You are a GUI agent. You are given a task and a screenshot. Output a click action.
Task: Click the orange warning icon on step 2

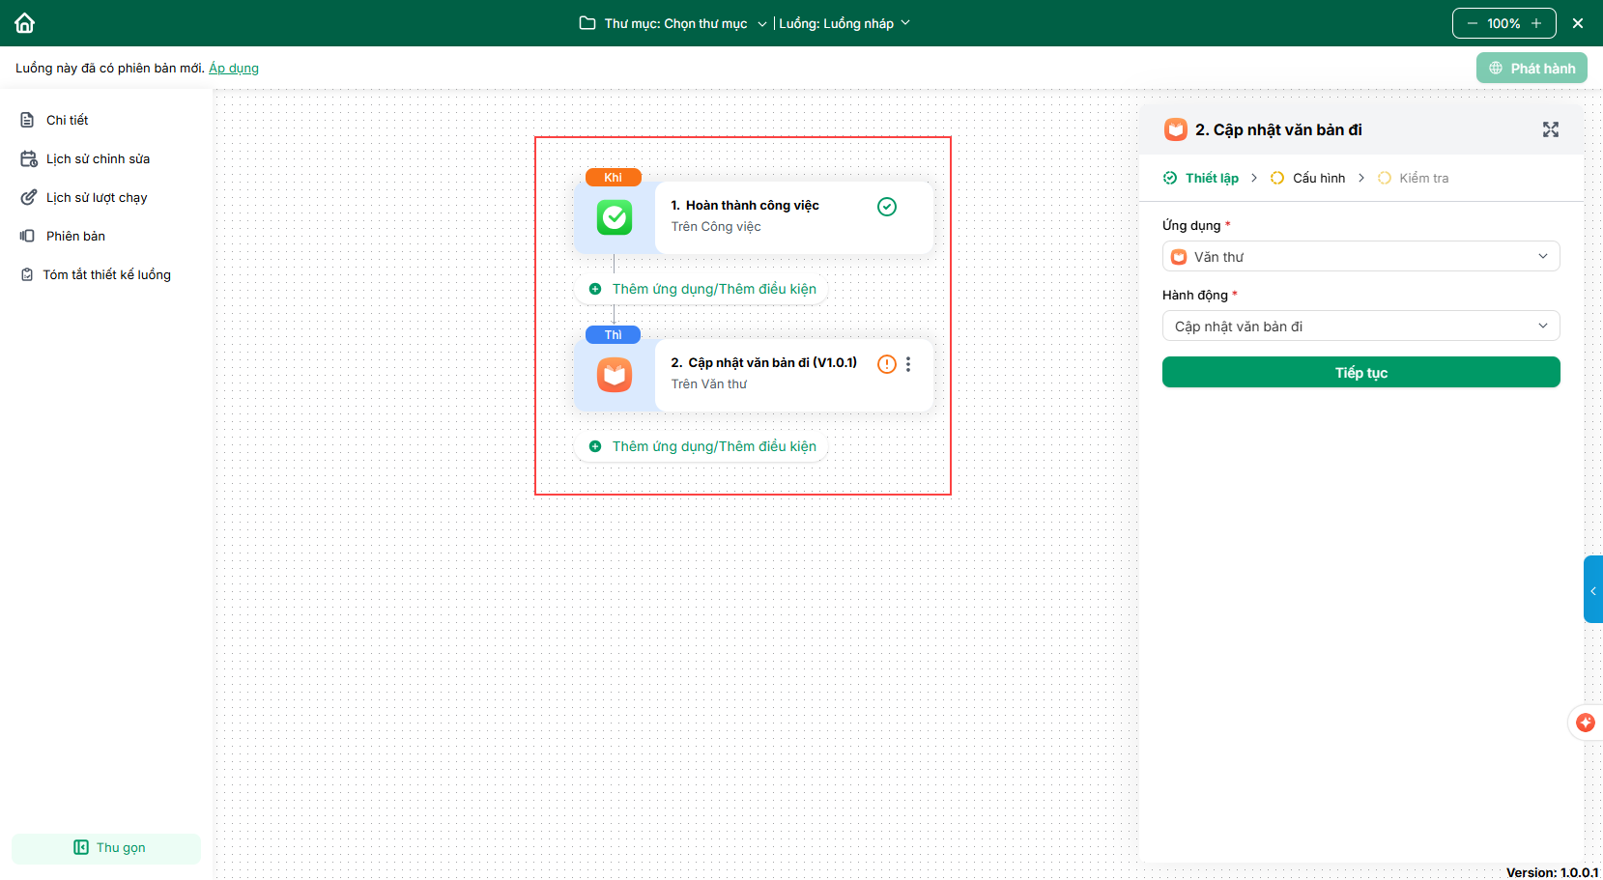886,364
